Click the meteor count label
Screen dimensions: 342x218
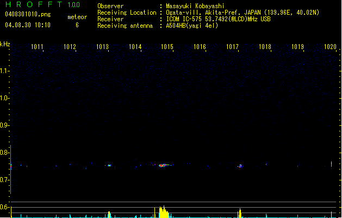77,17
